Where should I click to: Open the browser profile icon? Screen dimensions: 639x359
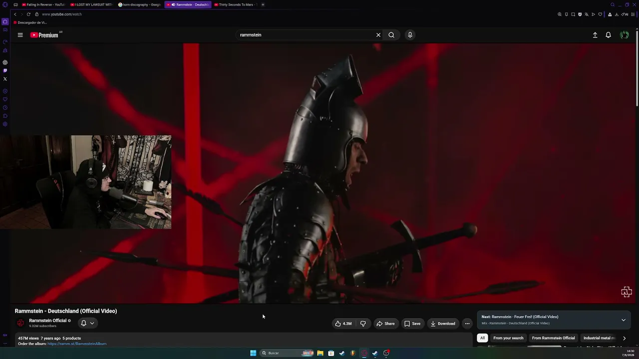[x=610, y=14]
